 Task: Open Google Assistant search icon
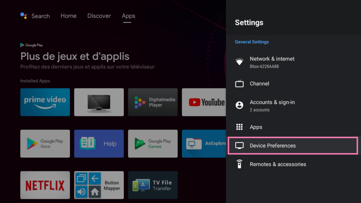coord(24,16)
